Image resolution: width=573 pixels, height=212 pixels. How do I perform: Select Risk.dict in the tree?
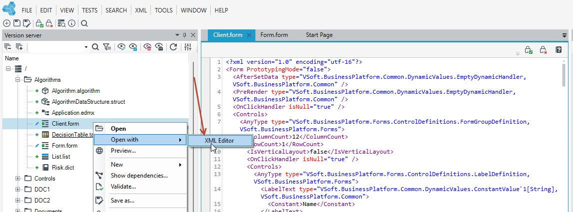[x=62, y=168]
